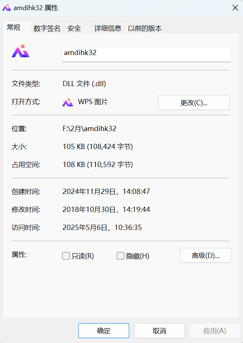Switch to the 详细信息 tab
The image size is (243, 343).
click(x=107, y=28)
